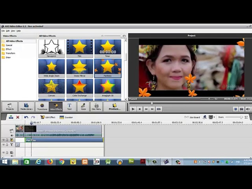Click the Produce button
The image size is (252, 189).
tap(115, 107)
